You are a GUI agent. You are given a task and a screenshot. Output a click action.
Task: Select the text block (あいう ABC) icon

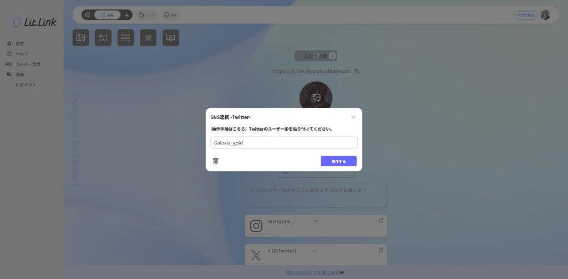coord(103,38)
